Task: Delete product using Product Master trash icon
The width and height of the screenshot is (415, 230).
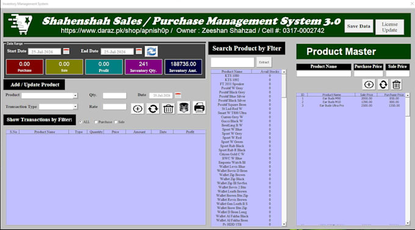Action: click(396, 85)
